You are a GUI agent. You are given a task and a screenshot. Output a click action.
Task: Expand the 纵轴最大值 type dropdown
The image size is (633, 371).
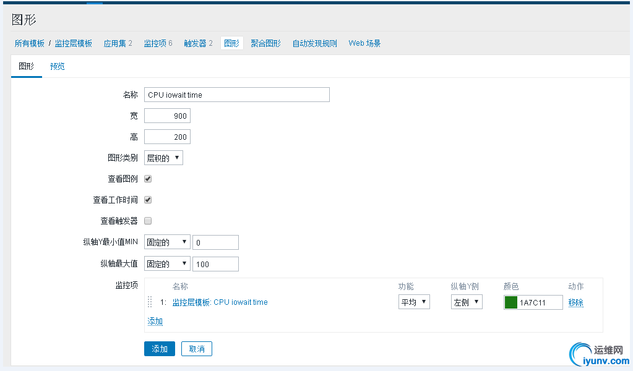167,264
